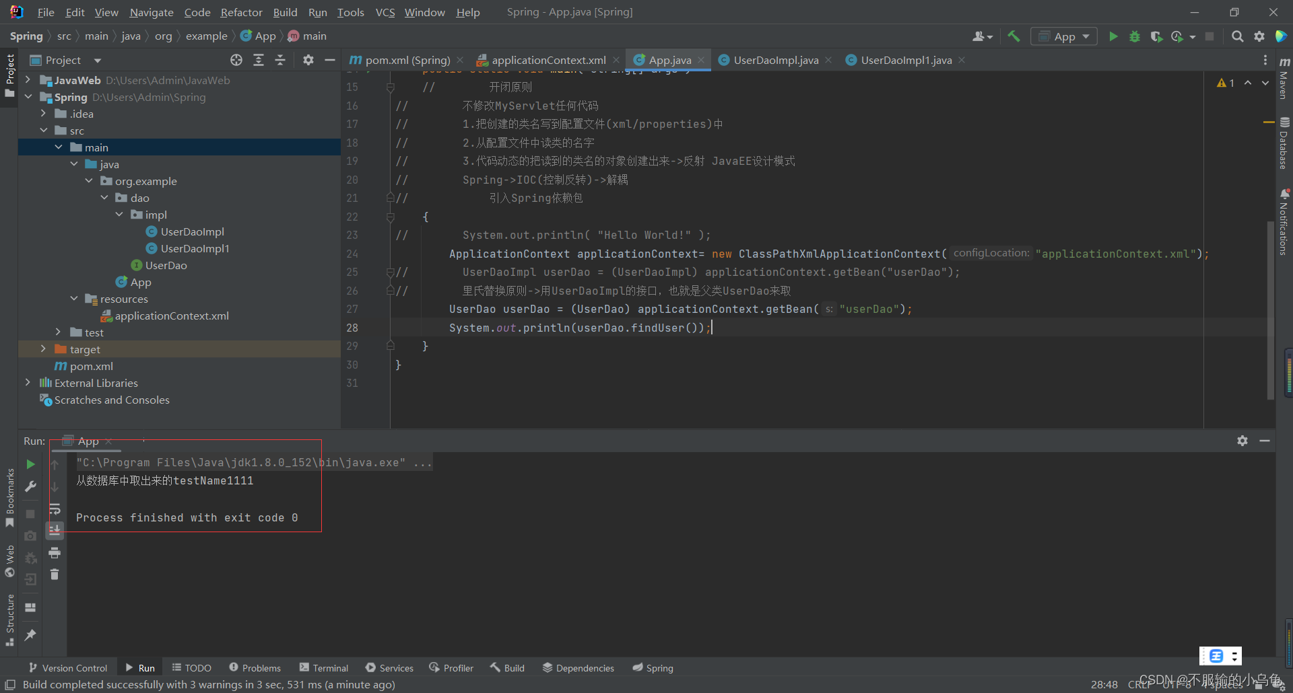Collapse the main folder
The width and height of the screenshot is (1293, 693).
pos(59,147)
